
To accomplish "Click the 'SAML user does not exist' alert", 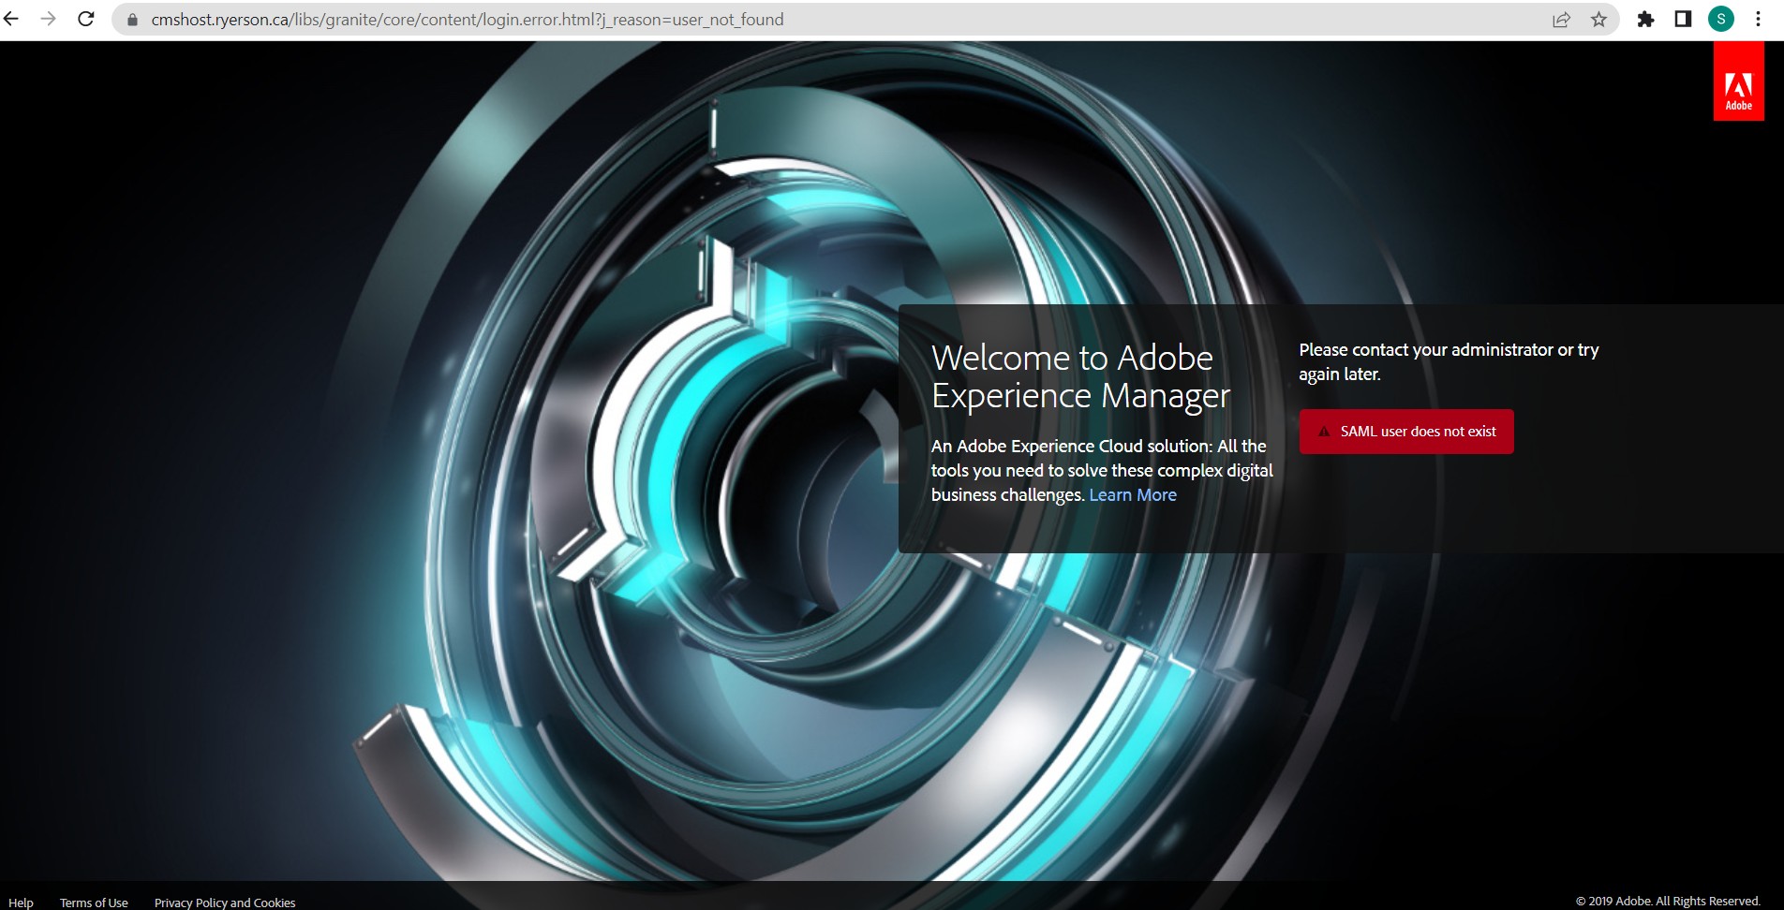I will point(1406,432).
